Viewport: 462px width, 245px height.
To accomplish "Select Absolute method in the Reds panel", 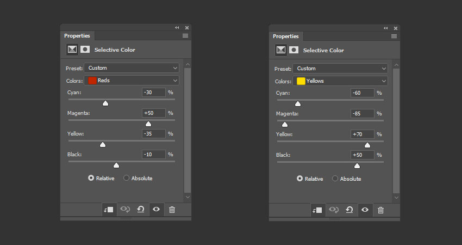I will pos(127,178).
